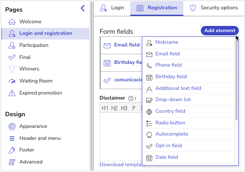The width and height of the screenshot is (245, 172).
Task: Select Drop-down list element option
Action: (x=173, y=100)
